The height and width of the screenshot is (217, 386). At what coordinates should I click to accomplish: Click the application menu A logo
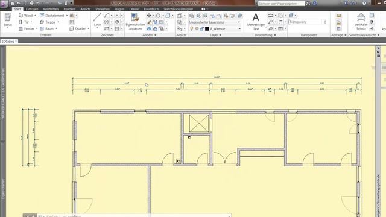point(4,4)
